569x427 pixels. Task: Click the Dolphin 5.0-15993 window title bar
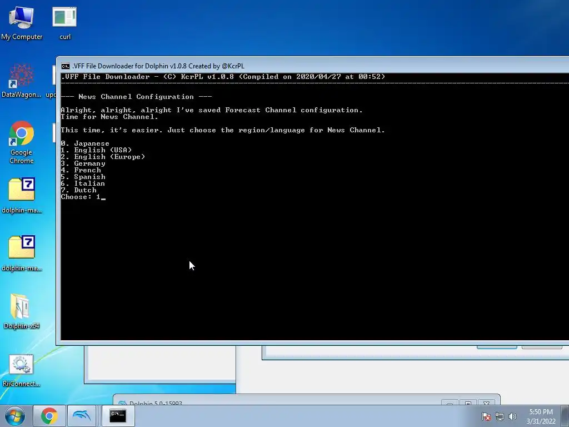307,400
